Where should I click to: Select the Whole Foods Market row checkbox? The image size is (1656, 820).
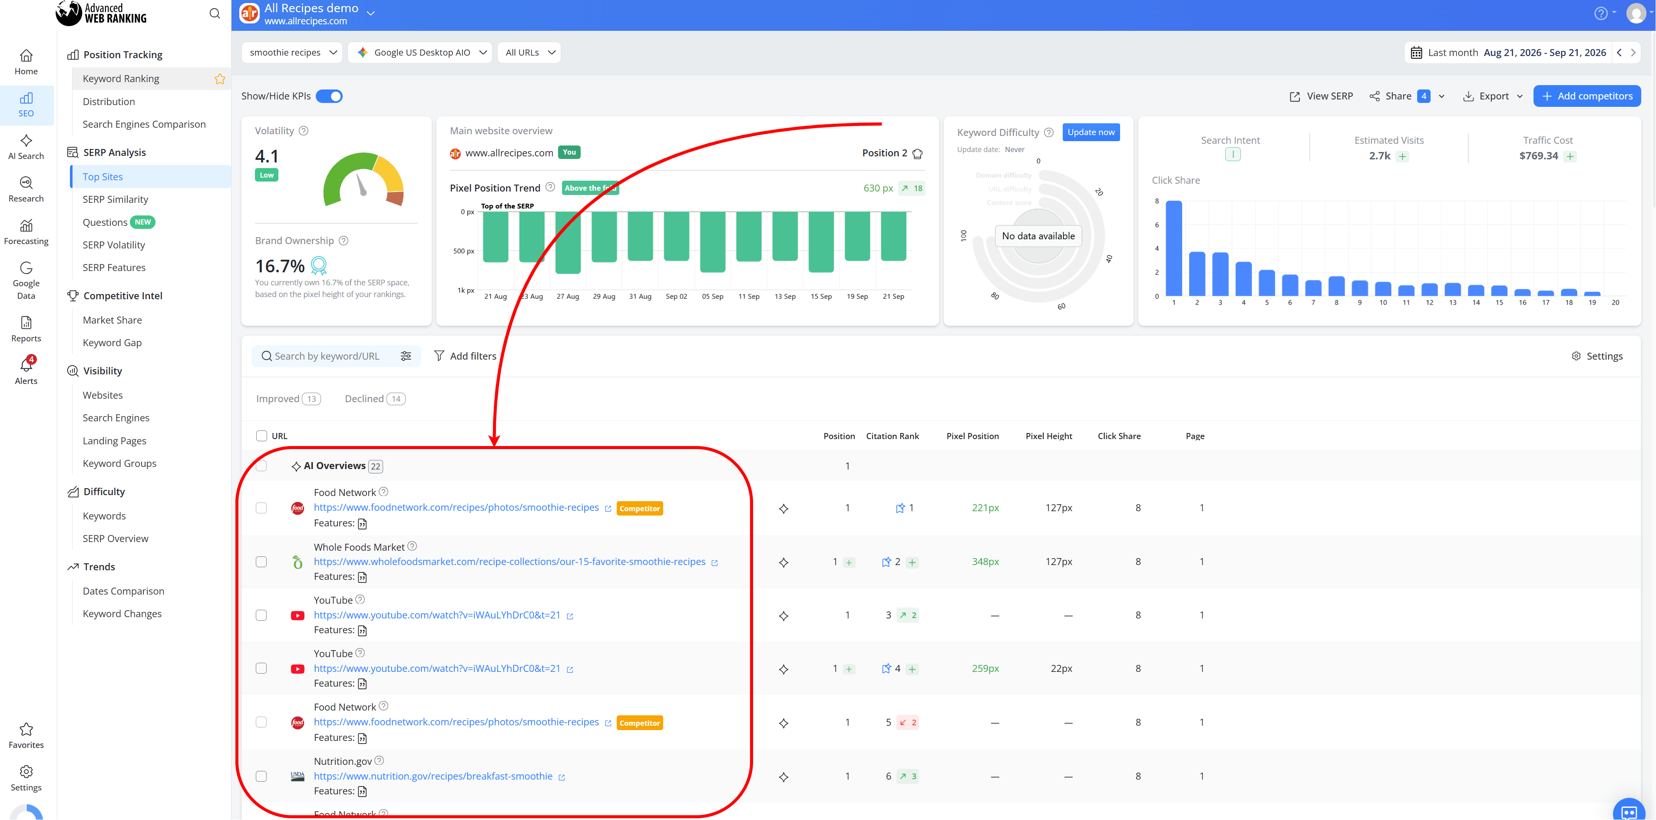click(x=261, y=562)
